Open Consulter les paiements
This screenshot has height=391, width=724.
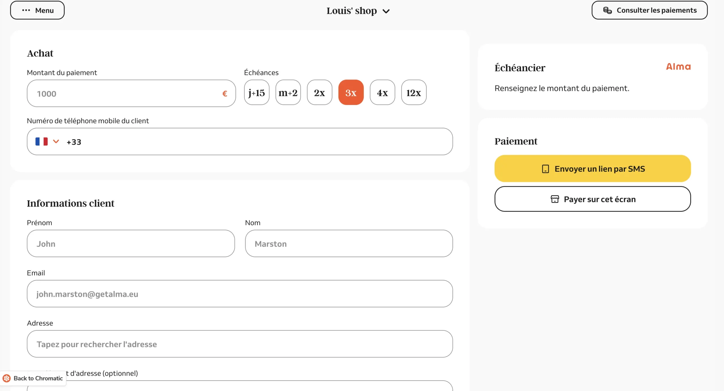[649, 10]
